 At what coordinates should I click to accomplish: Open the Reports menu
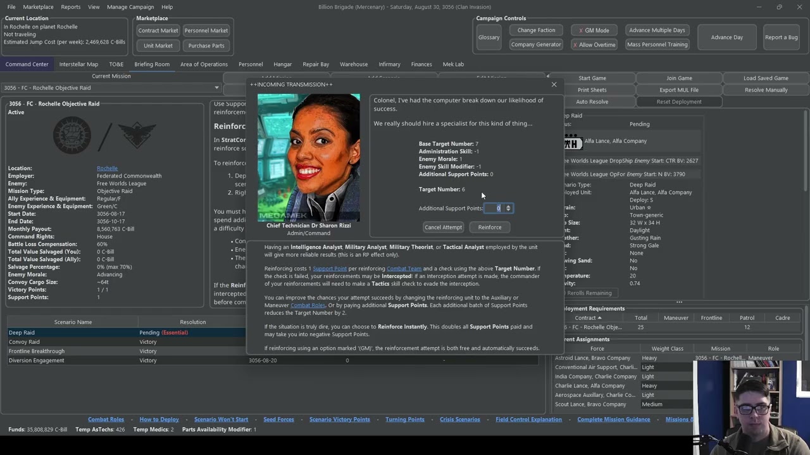[x=71, y=7]
